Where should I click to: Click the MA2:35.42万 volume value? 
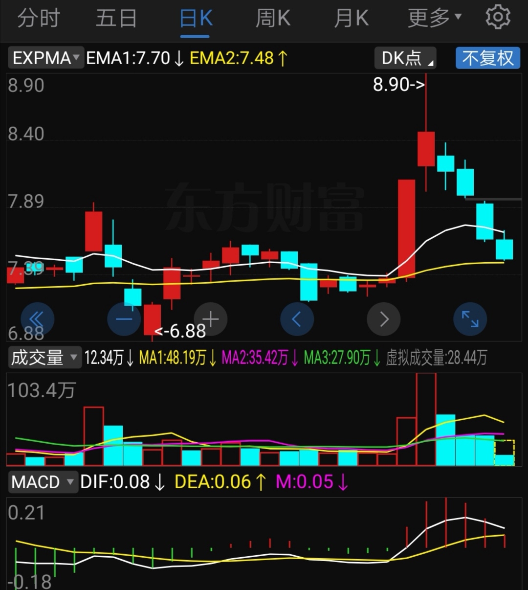tap(261, 358)
